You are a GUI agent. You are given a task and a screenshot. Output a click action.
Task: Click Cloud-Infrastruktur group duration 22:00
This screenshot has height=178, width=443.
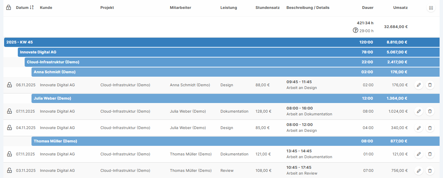368,62
